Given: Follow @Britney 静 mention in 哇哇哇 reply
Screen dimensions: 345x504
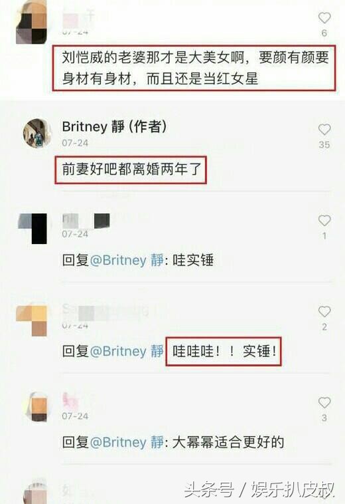Looking at the screenshot, I should (x=127, y=351).
